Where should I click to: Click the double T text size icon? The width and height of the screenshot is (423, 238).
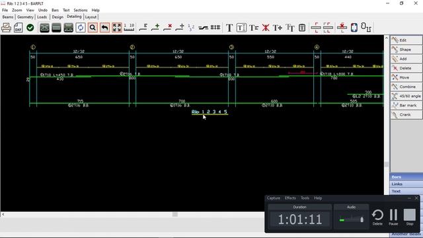pos(290,28)
